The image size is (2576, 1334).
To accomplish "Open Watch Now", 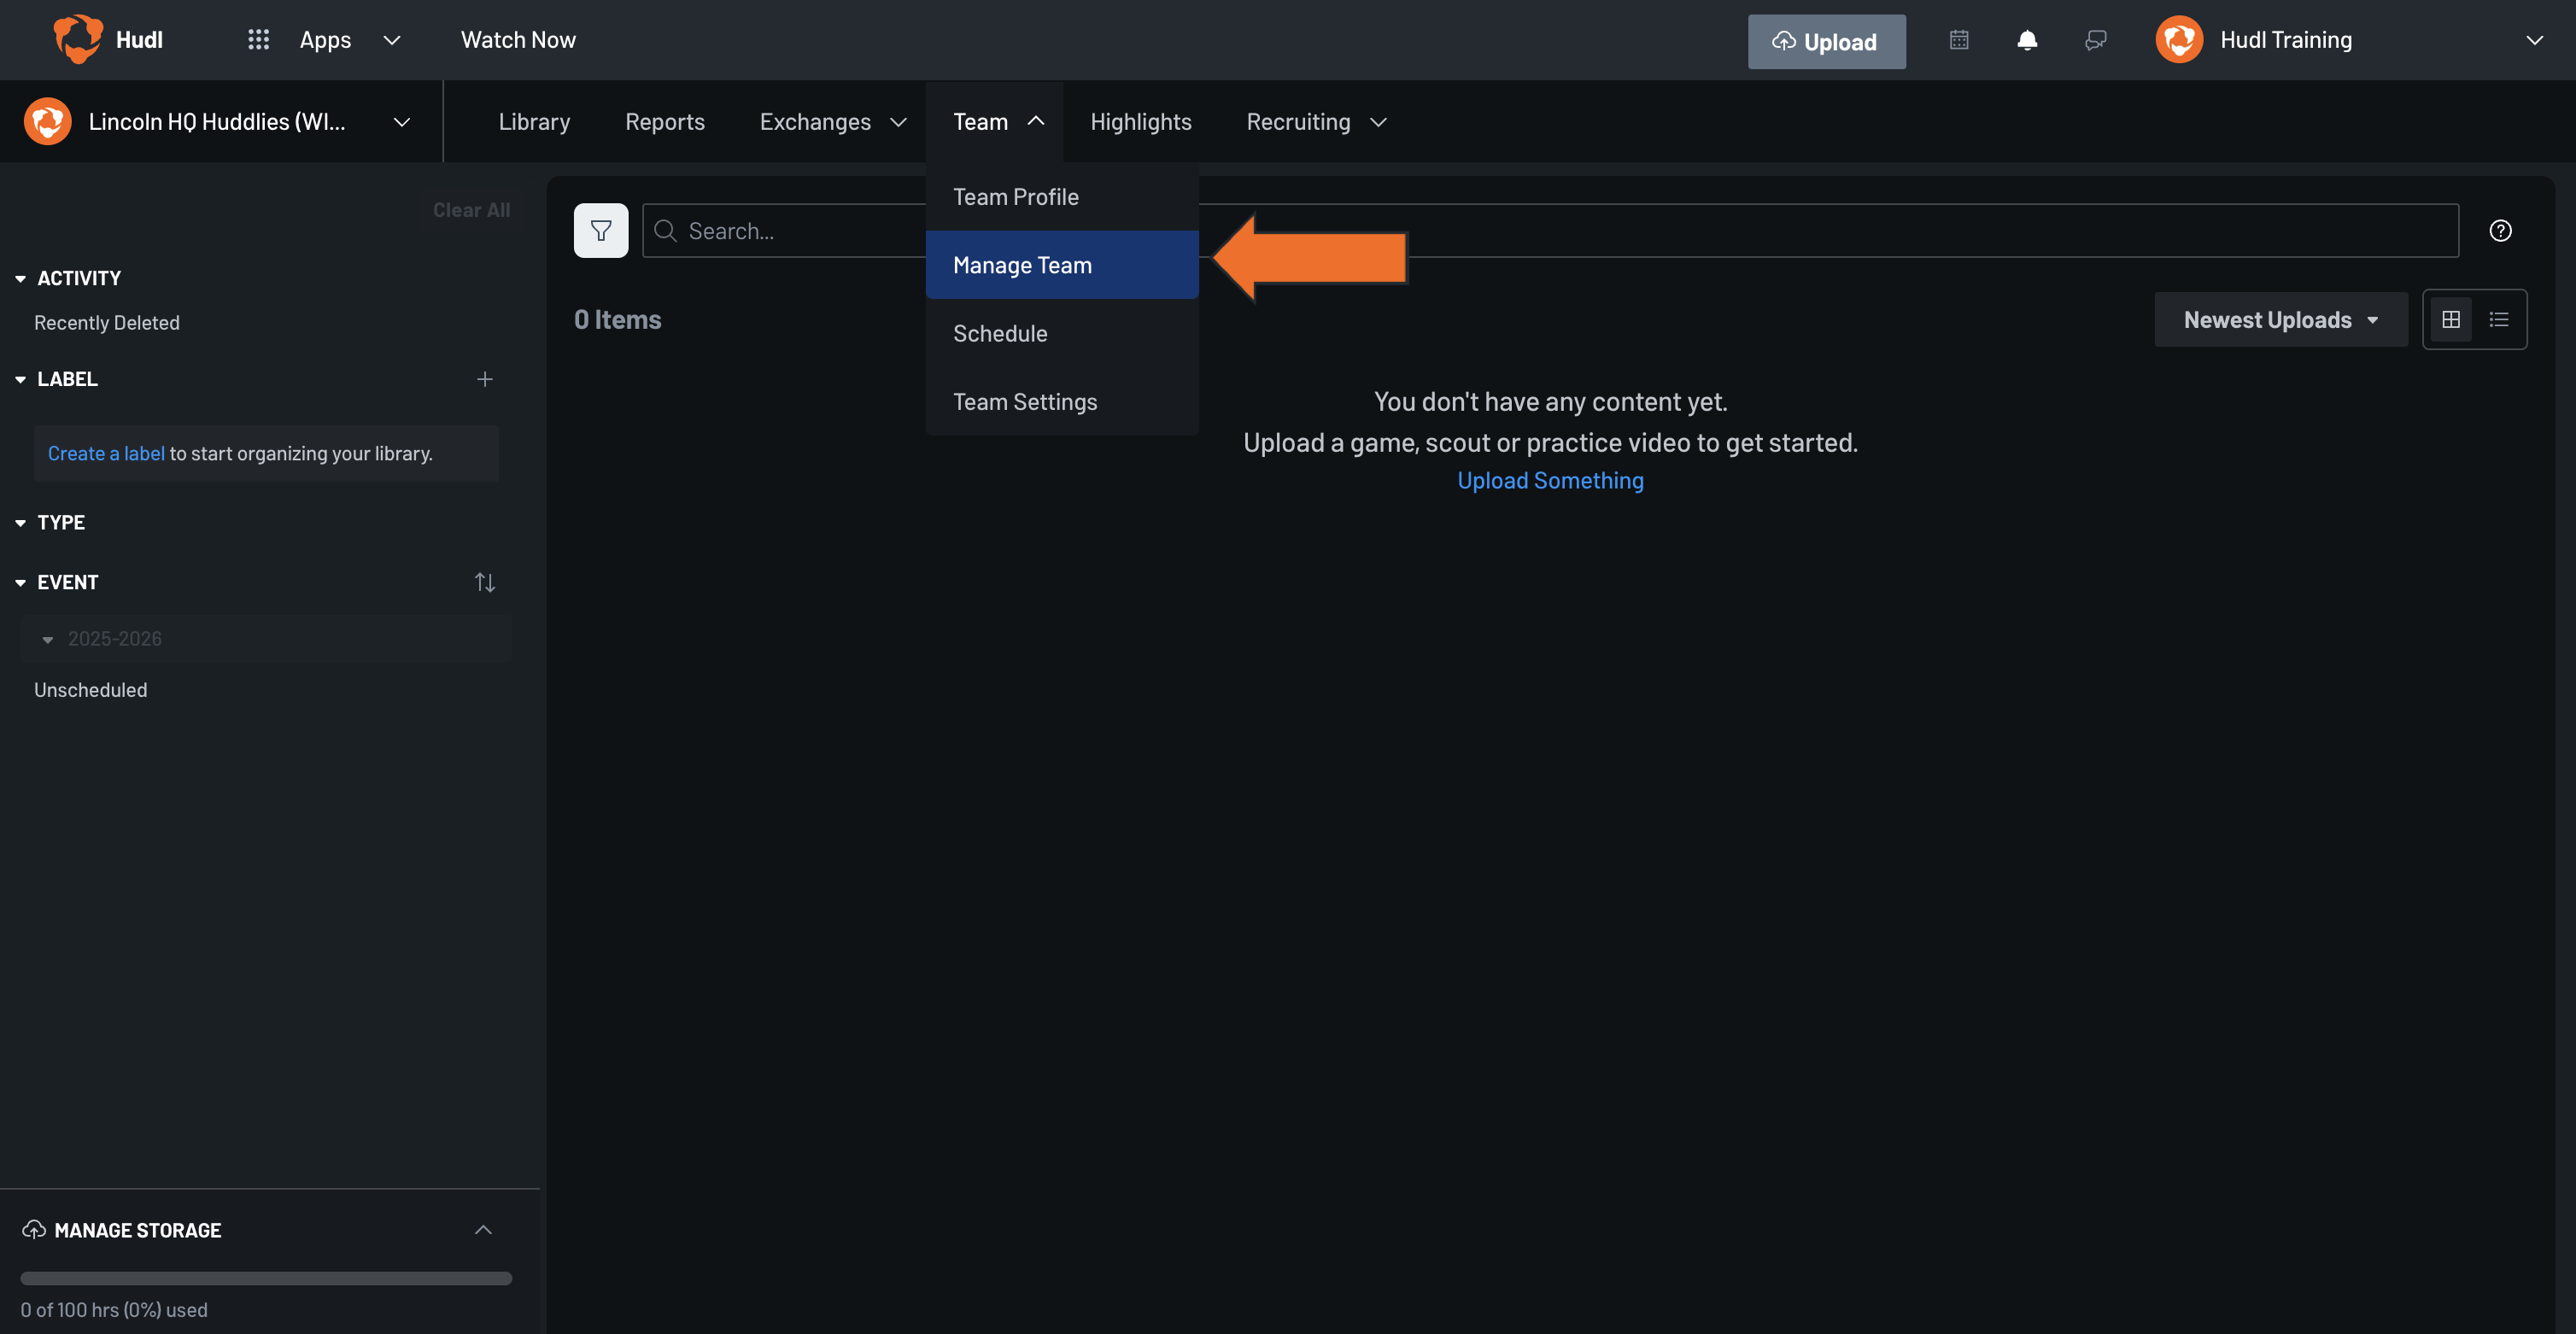I will [x=518, y=39].
